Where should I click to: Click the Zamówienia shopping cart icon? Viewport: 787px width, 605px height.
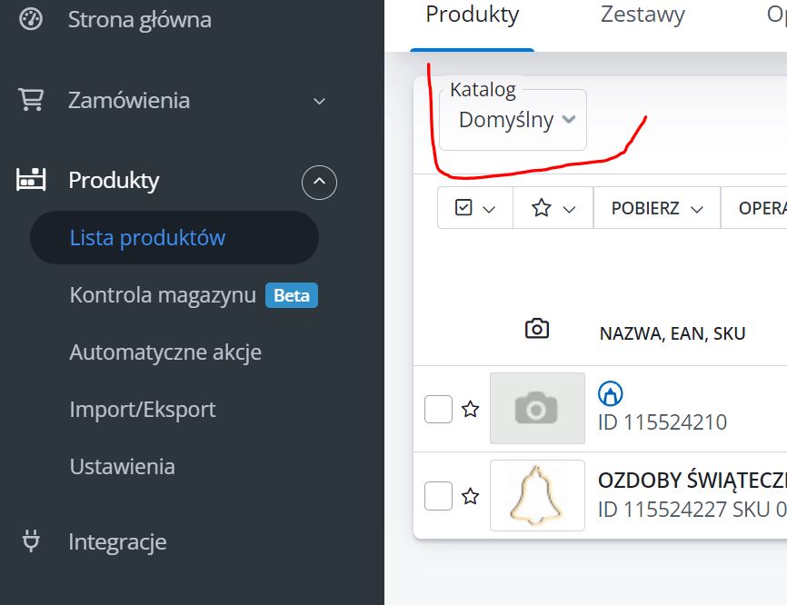31,100
